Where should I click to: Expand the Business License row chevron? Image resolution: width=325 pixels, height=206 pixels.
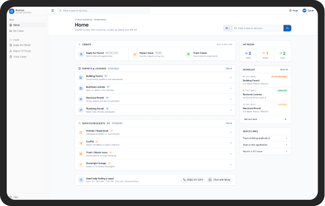(x=231, y=88)
